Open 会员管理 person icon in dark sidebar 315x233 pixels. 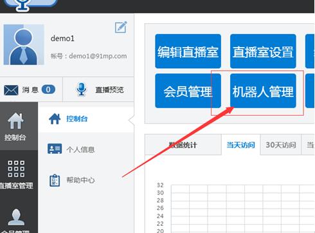click(16, 217)
